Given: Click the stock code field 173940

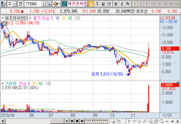Looking at the screenshot, I should [x=33, y=4].
